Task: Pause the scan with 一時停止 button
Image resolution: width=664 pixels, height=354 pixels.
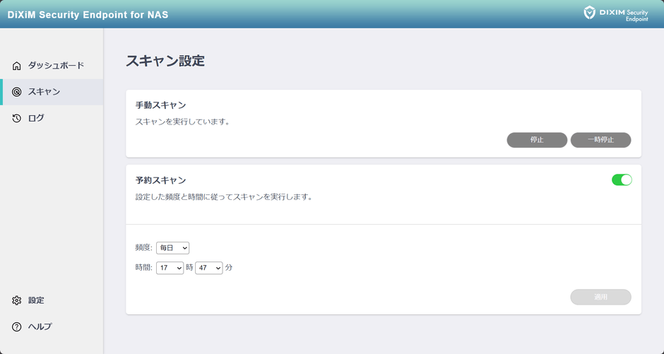Action: pos(600,140)
